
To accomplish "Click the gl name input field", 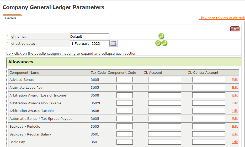I will 89,36.
